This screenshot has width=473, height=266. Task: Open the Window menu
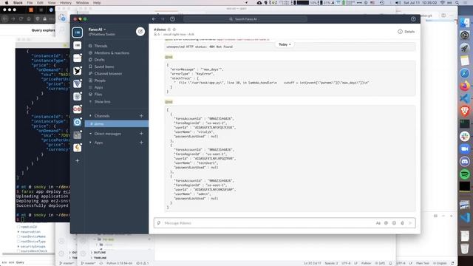[x=82, y=2]
